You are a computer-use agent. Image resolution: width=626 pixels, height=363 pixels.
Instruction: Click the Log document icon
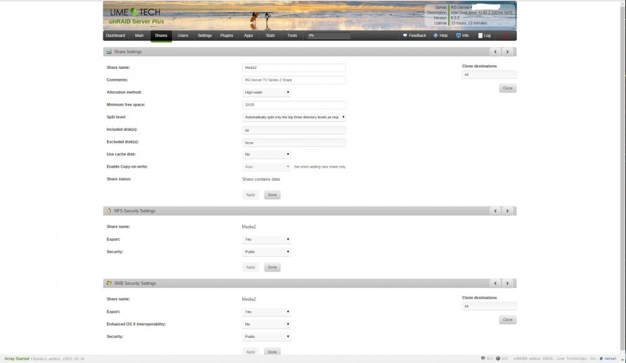480,36
